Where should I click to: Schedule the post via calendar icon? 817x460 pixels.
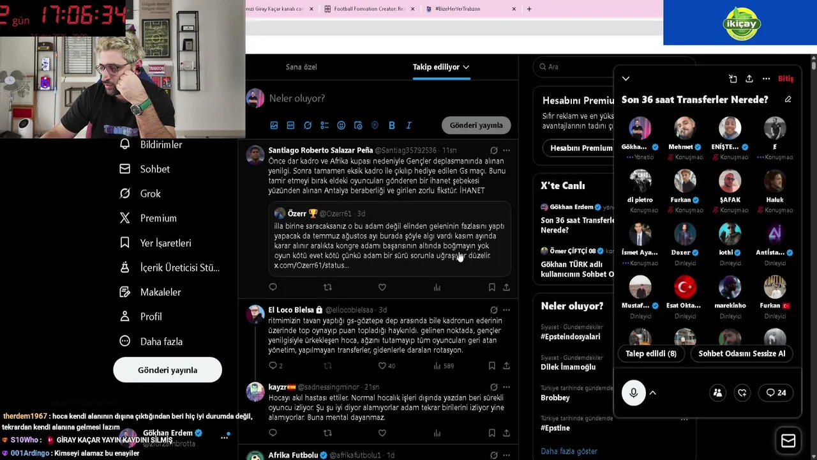click(358, 125)
